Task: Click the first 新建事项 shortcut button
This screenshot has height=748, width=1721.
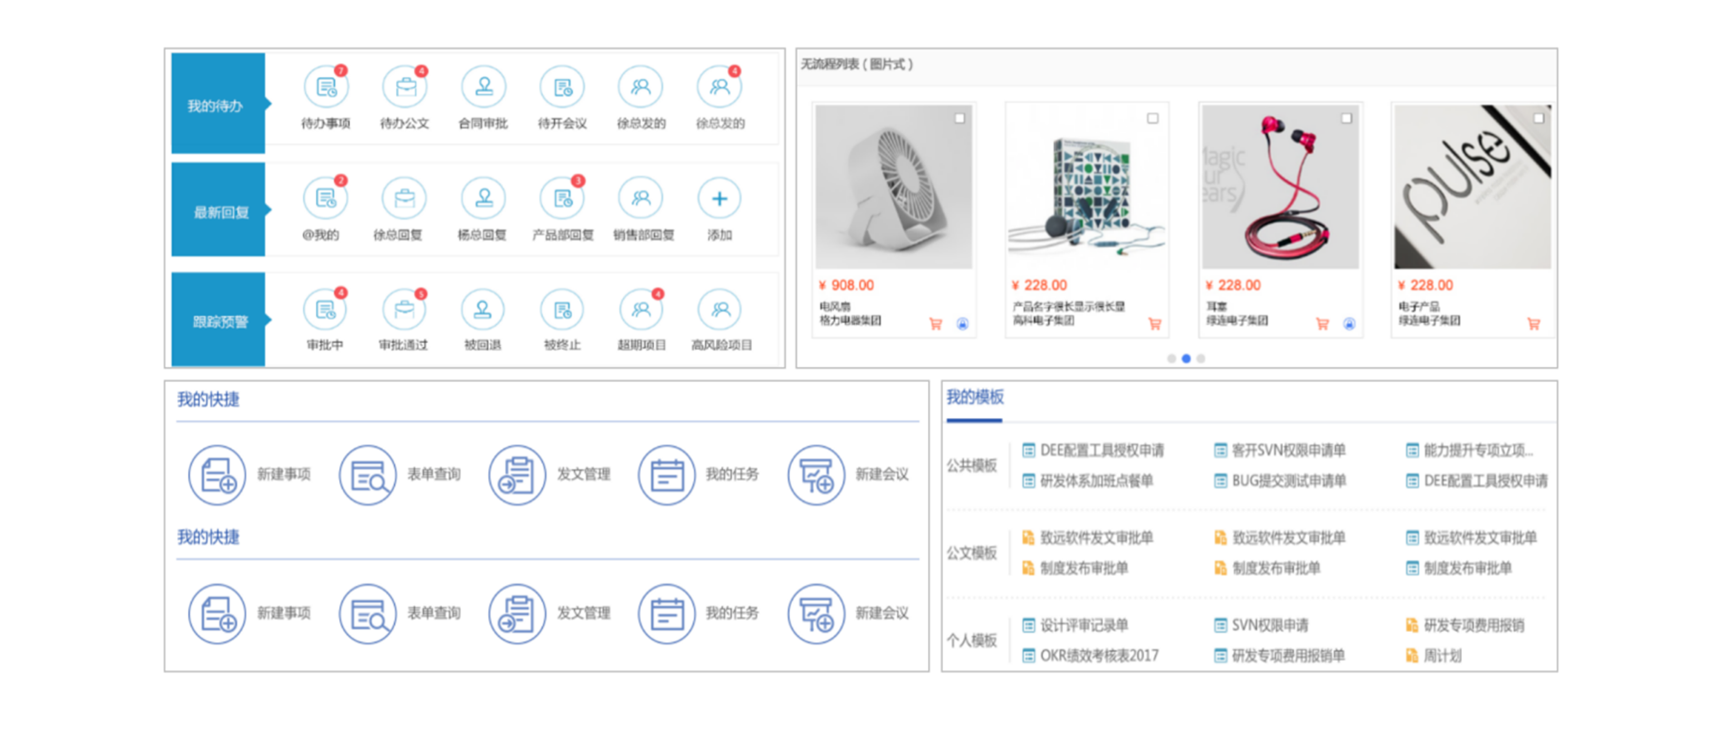Action: [x=218, y=475]
